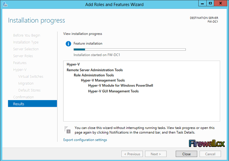Click the Previous button
This screenshot has width=229, height=161.
132,154
